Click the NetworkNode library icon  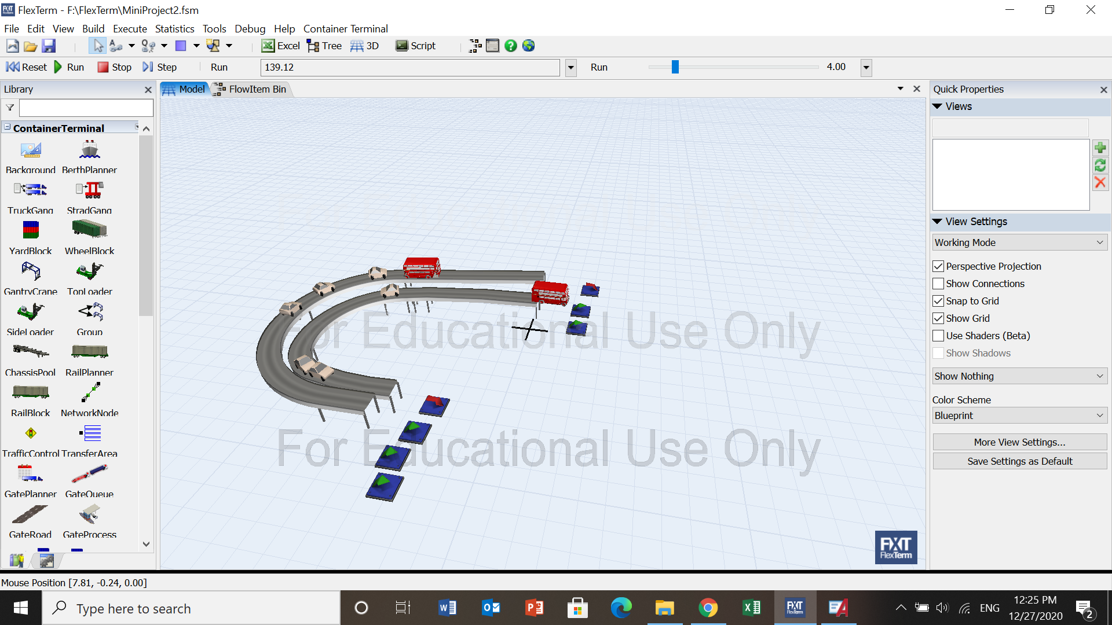point(89,393)
